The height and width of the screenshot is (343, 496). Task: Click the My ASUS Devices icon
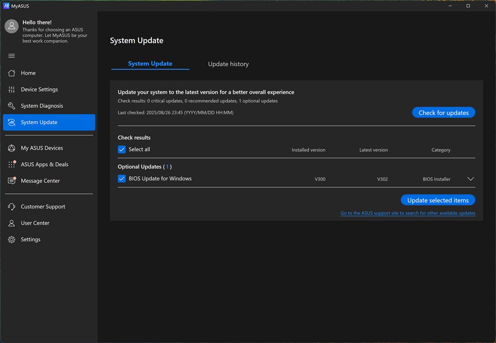[12, 148]
